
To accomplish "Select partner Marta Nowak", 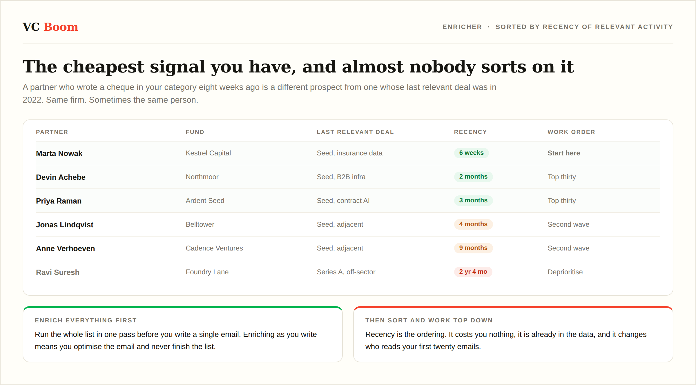I will pyautogui.click(x=59, y=153).
